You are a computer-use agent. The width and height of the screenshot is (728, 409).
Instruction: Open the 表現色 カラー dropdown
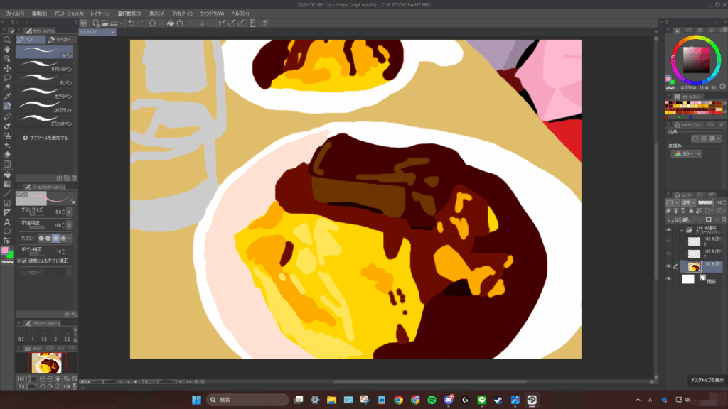688,154
